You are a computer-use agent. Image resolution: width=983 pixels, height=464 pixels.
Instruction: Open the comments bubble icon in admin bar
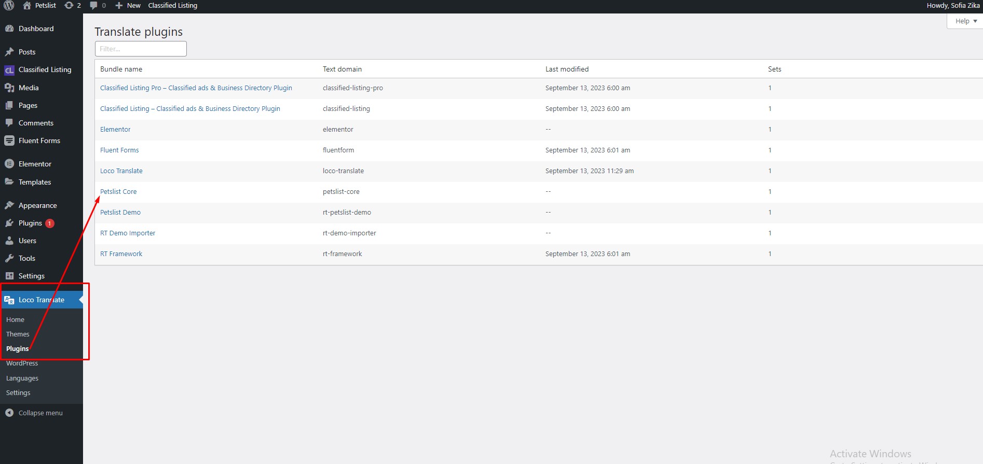coord(93,5)
